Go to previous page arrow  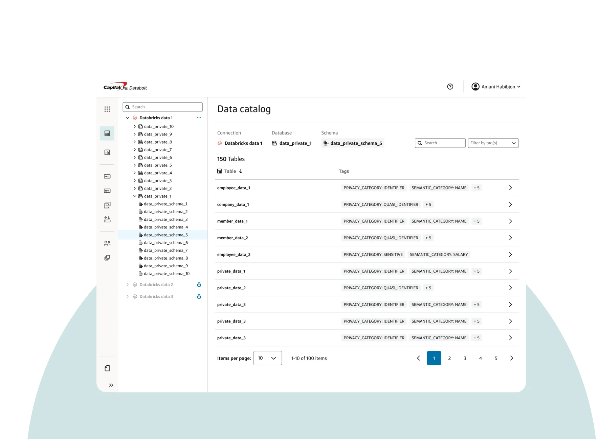(418, 358)
